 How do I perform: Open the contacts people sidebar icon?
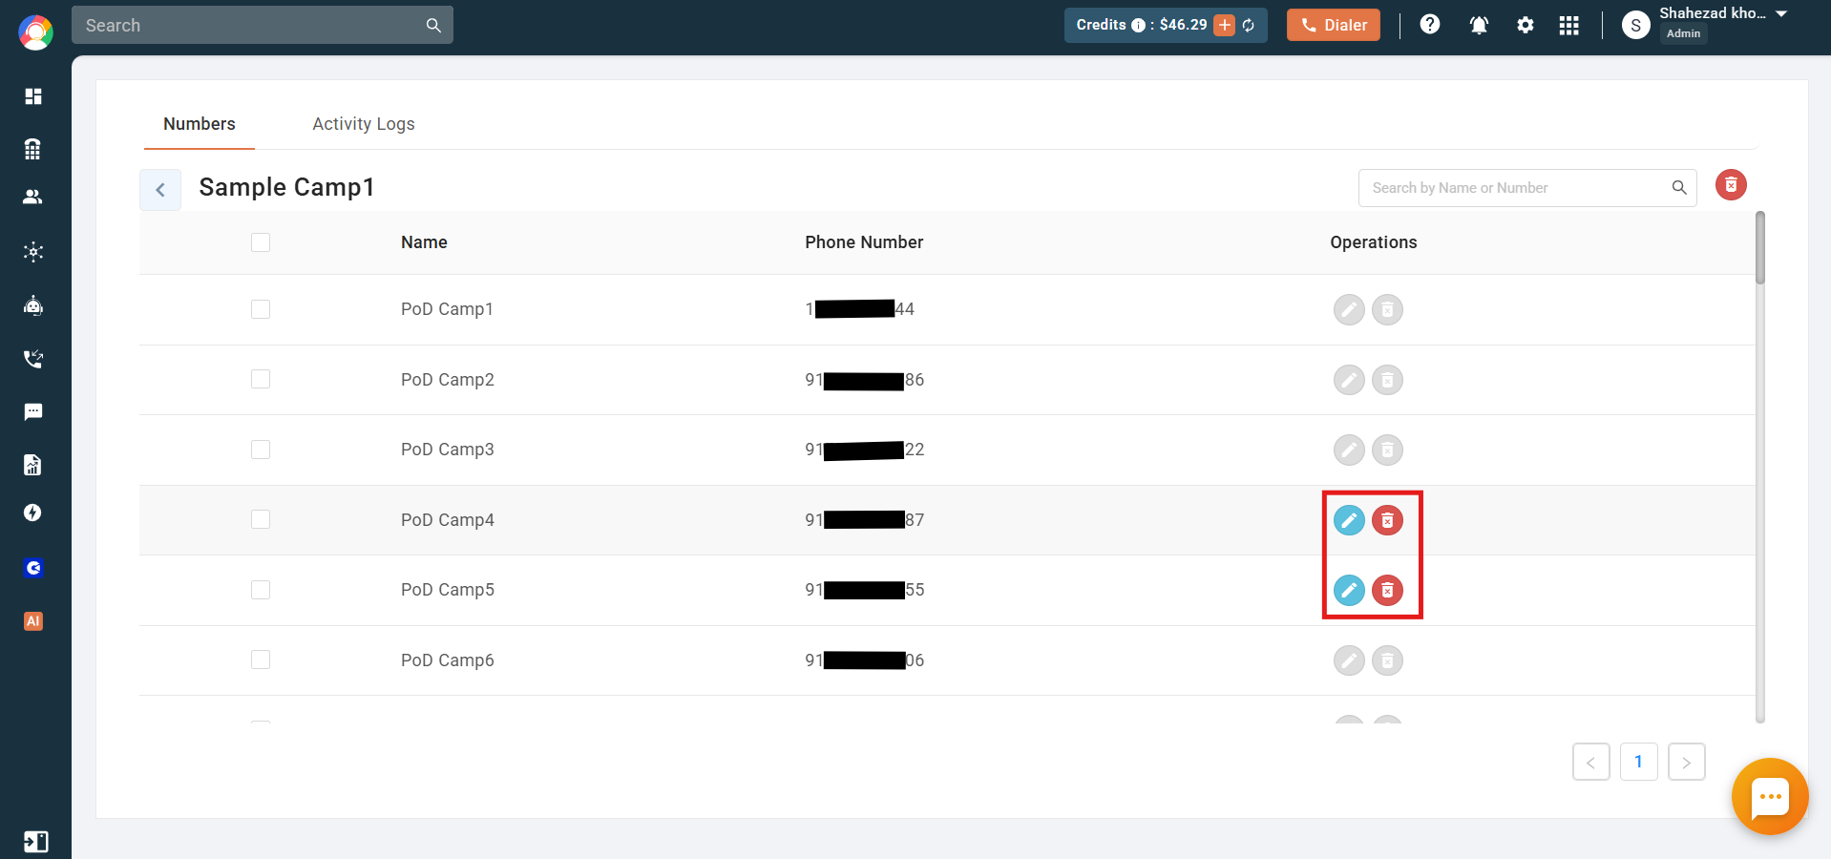pyautogui.click(x=33, y=197)
